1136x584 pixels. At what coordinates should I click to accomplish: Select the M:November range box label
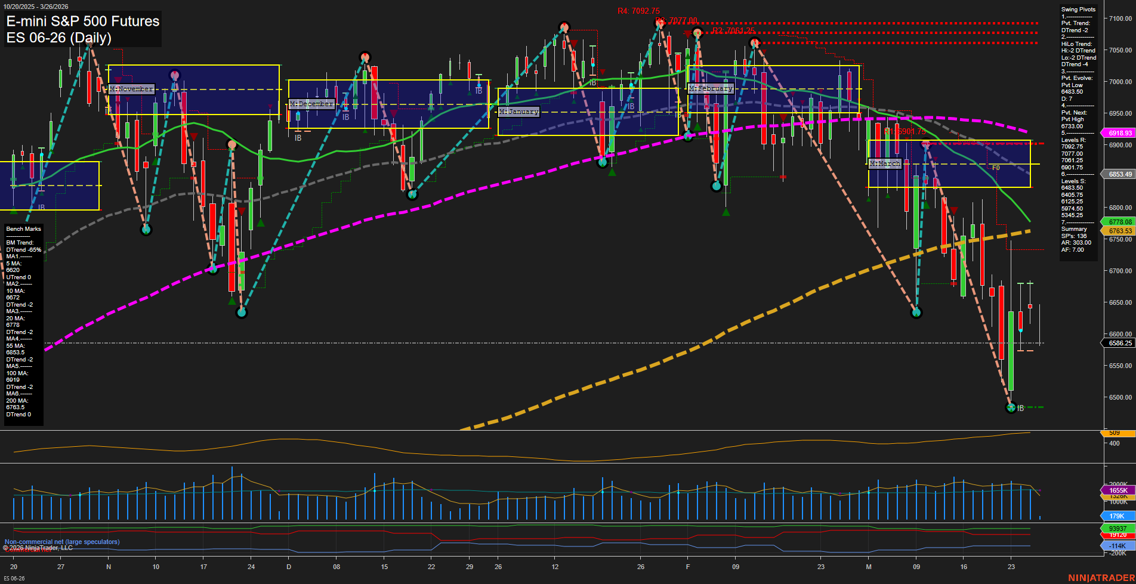131,88
